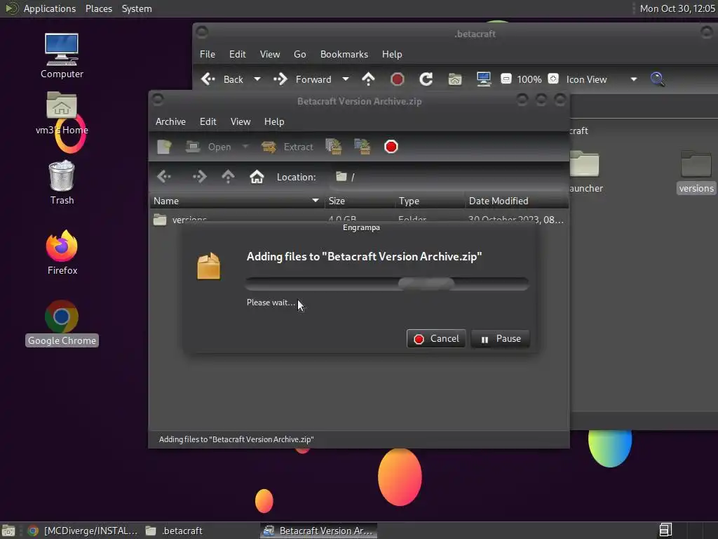This screenshot has width=718, height=539.
Task: Click the Extract button in Engrampa toolbar
Action: 287,147
